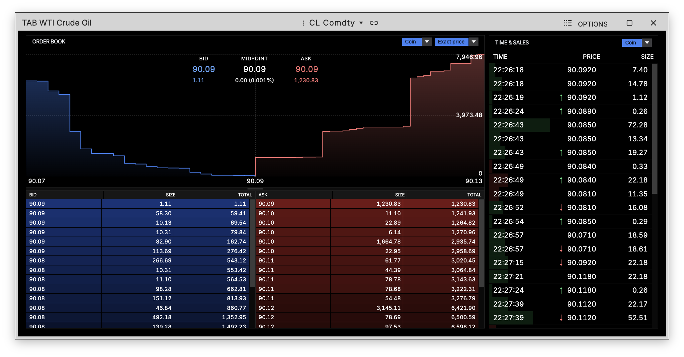The width and height of the screenshot is (684, 357).
Task: Click the TIME & SALES panel title
Action: [512, 42]
